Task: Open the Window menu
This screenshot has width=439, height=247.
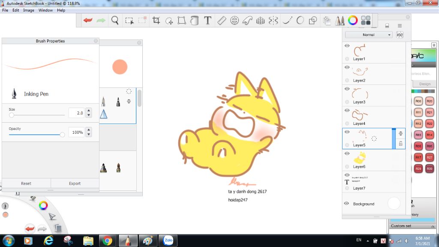Action: [x=45, y=10]
